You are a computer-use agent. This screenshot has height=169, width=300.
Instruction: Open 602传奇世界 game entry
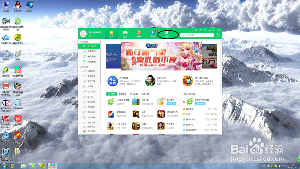(168, 114)
